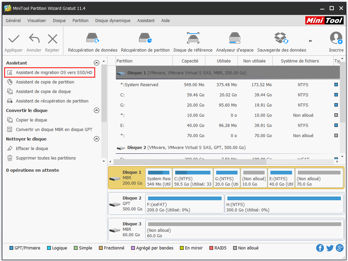Select Disque 1 header row in list
Screen dimensions: 348x261
tap(228, 73)
